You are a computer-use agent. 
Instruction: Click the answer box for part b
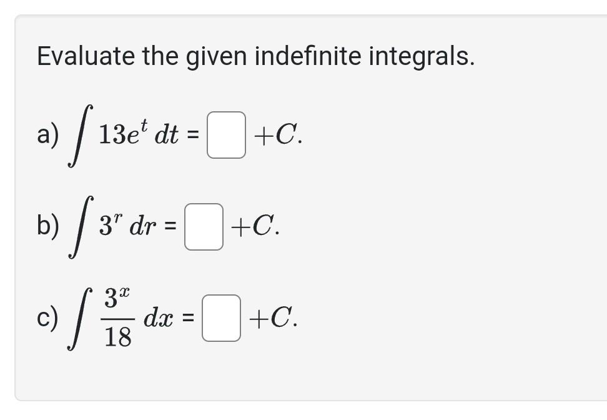coord(203,227)
